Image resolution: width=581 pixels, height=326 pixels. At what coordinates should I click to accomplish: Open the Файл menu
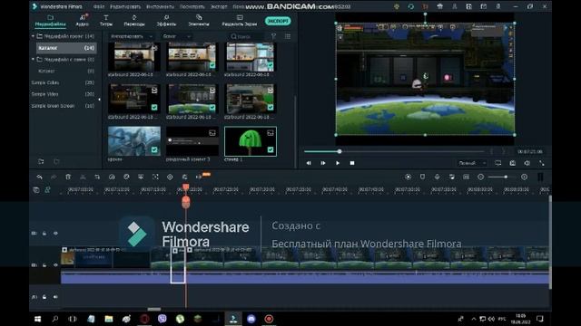[x=99, y=6]
